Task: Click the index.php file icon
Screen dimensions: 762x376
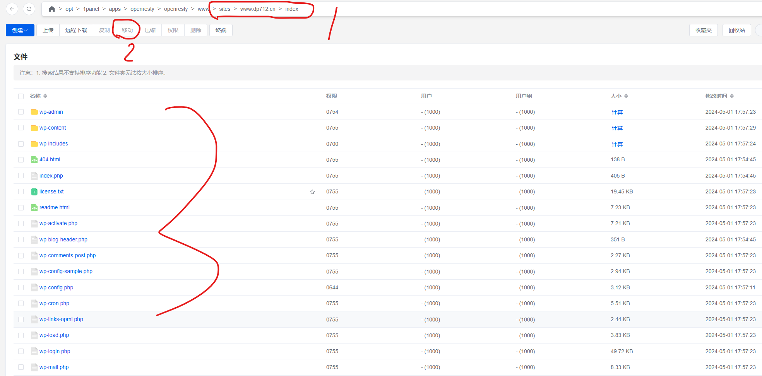Action: pyautogui.click(x=34, y=176)
